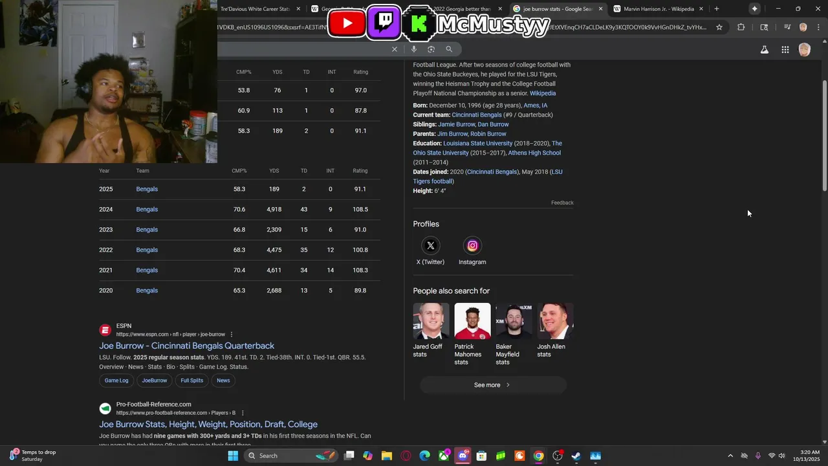Open Google Lens image search
The width and height of the screenshot is (828, 466).
tap(431, 49)
